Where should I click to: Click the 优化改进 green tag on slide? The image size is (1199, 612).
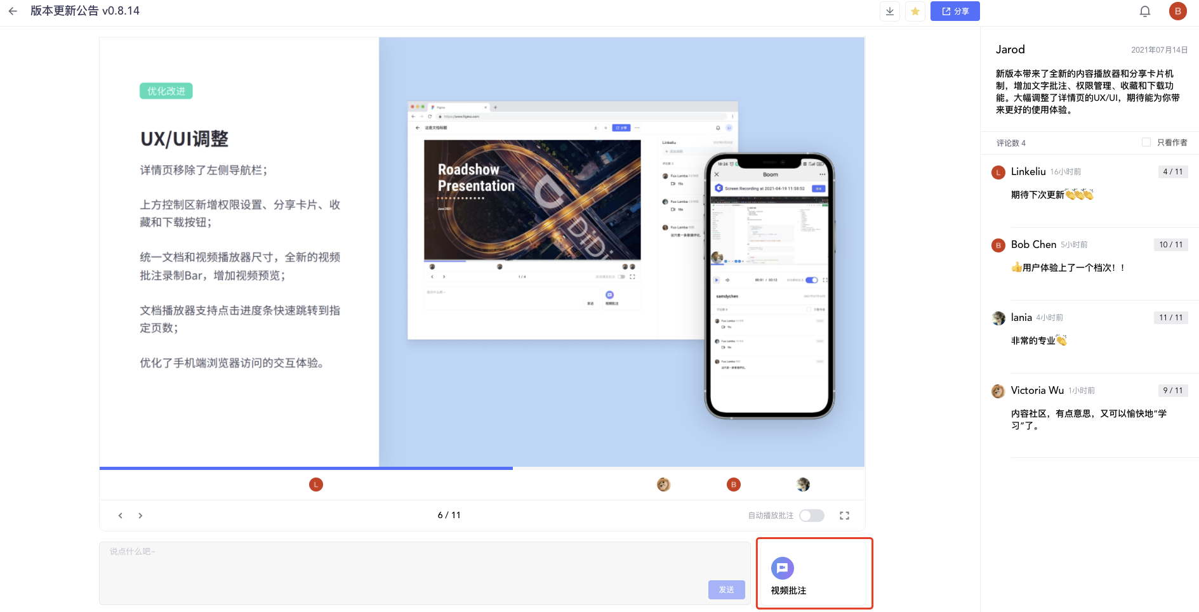166,91
